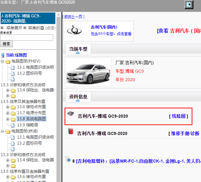Click the 电路图册(PHEV) folder icon

tap(8, 62)
